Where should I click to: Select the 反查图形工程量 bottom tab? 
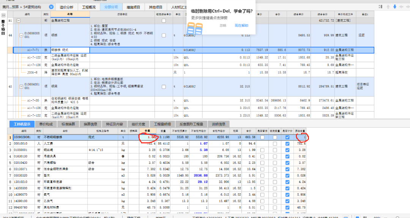point(191,124)
